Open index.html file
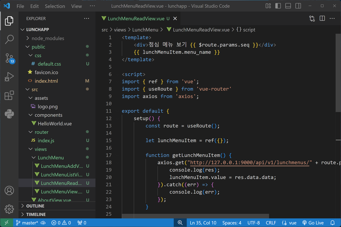Image resolution: width=341 pixels, height=227 pixels. tap(57, 81)
